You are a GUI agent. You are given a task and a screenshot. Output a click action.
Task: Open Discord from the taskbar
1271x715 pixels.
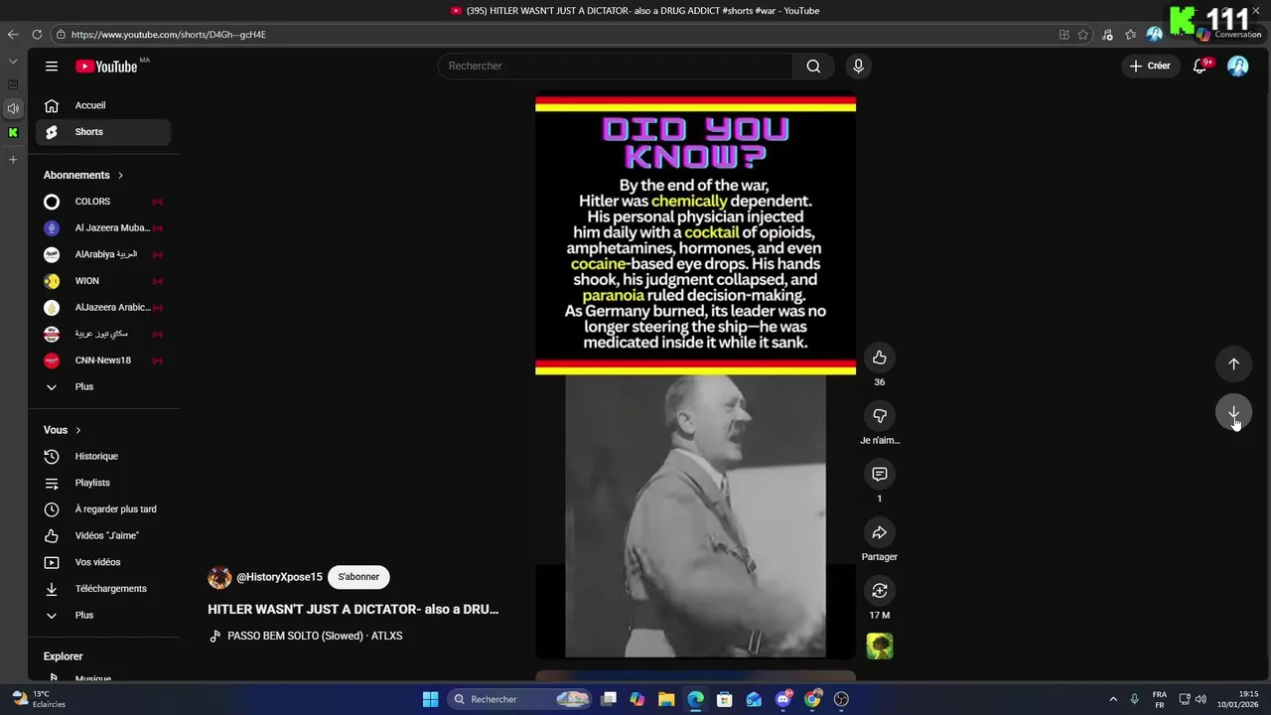[783, 699]
